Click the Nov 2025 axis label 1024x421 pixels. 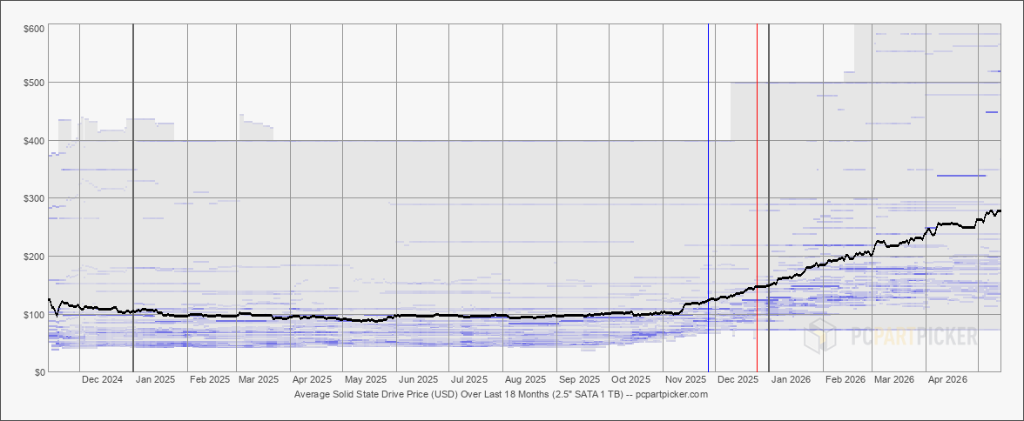point(685,379)
